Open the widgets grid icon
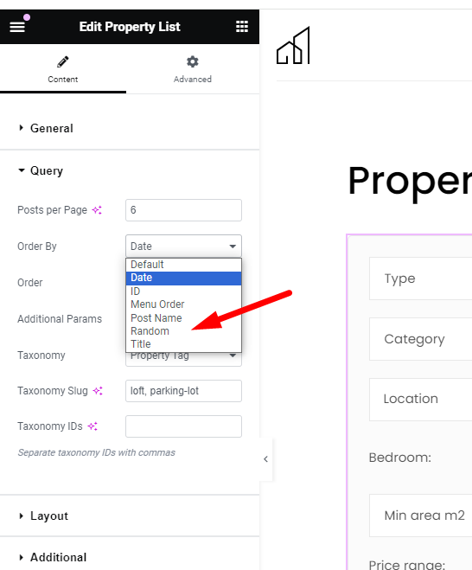The height and width of the screenshot is (570, 472). (x=242, y=27)
